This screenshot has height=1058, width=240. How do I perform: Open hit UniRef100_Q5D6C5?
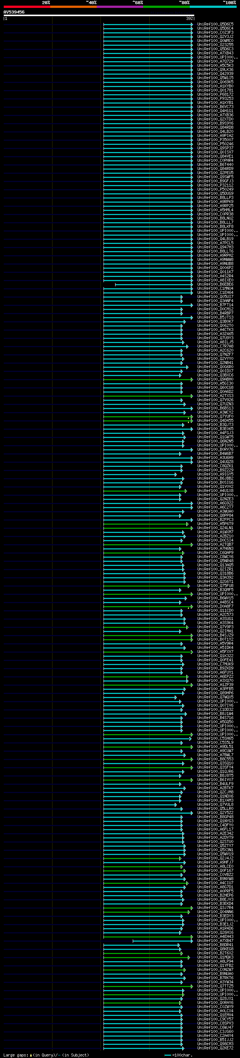tap(215, 24)
